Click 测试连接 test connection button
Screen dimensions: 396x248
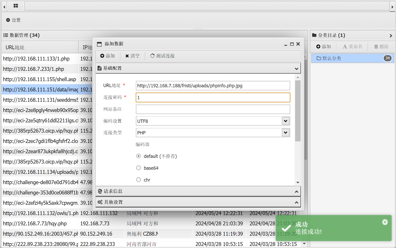point(162,56)
